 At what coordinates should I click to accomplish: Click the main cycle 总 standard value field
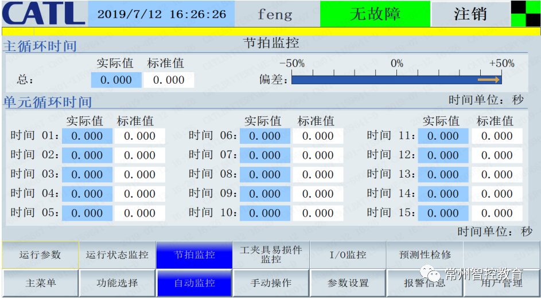pyautogui.click(x=169, y=80)
